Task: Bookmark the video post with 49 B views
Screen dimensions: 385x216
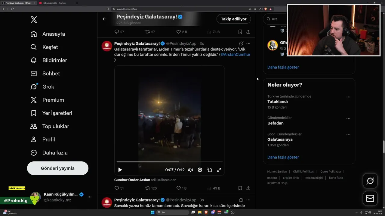Action: click(x=240, y=188)
